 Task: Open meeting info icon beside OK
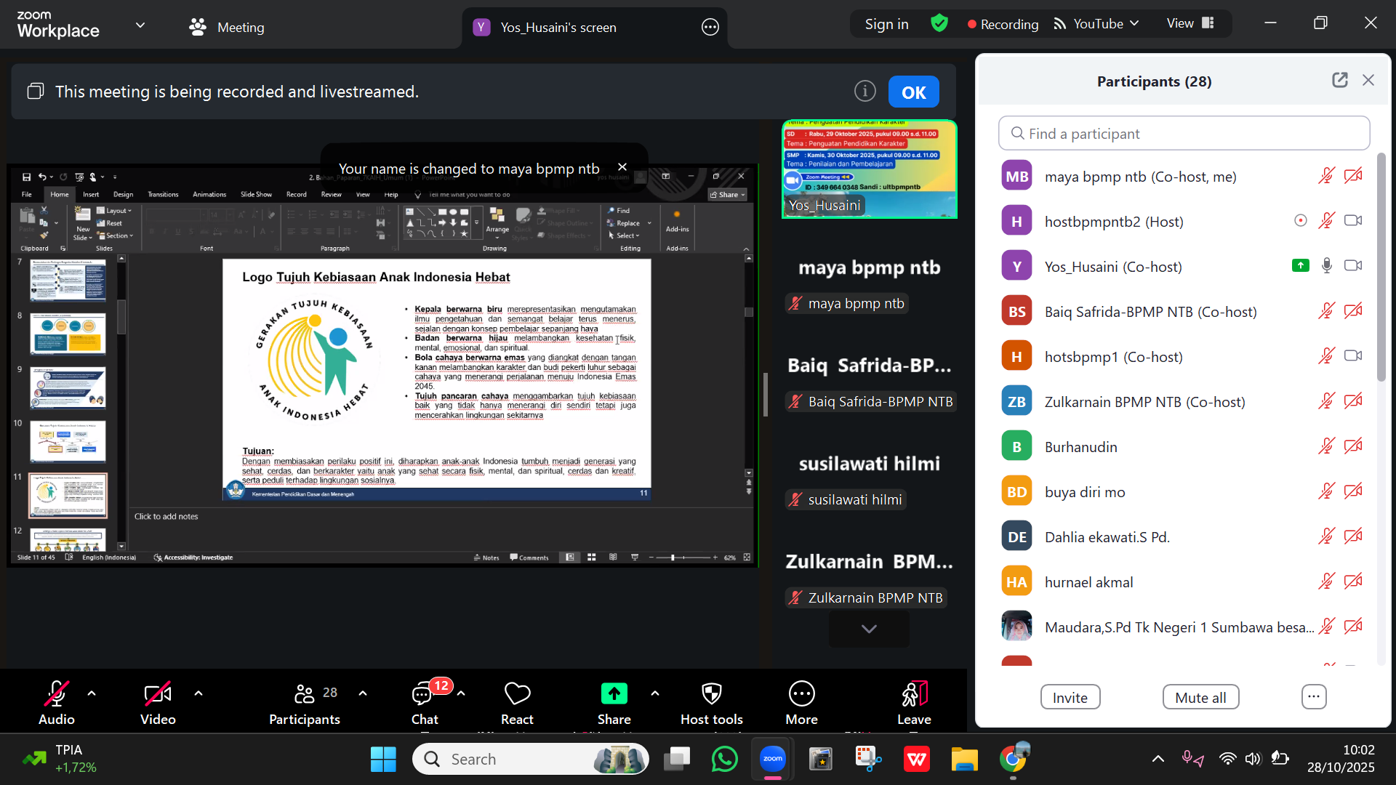click(x=865, y=92)
